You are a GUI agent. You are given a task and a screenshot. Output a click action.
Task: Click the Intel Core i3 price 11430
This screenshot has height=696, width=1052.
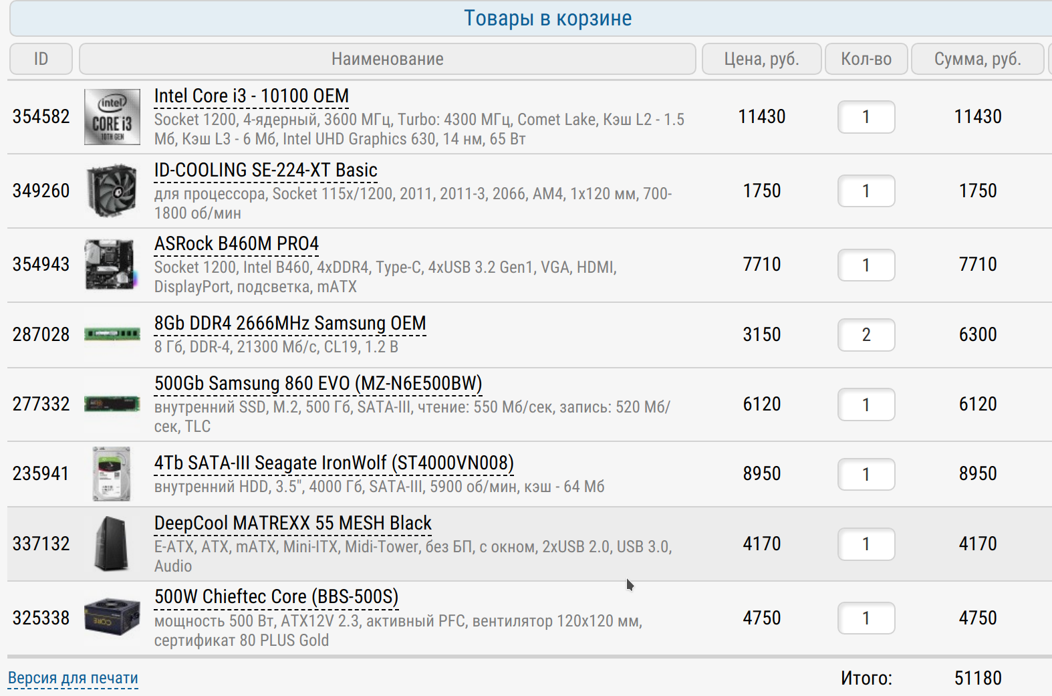[x=762, y=116]
